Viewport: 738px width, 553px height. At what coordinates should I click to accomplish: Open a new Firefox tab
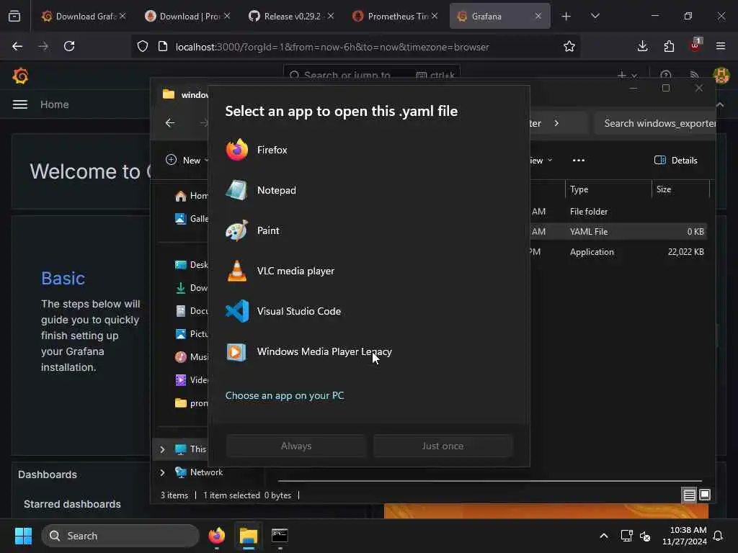(x=566, y=17)
